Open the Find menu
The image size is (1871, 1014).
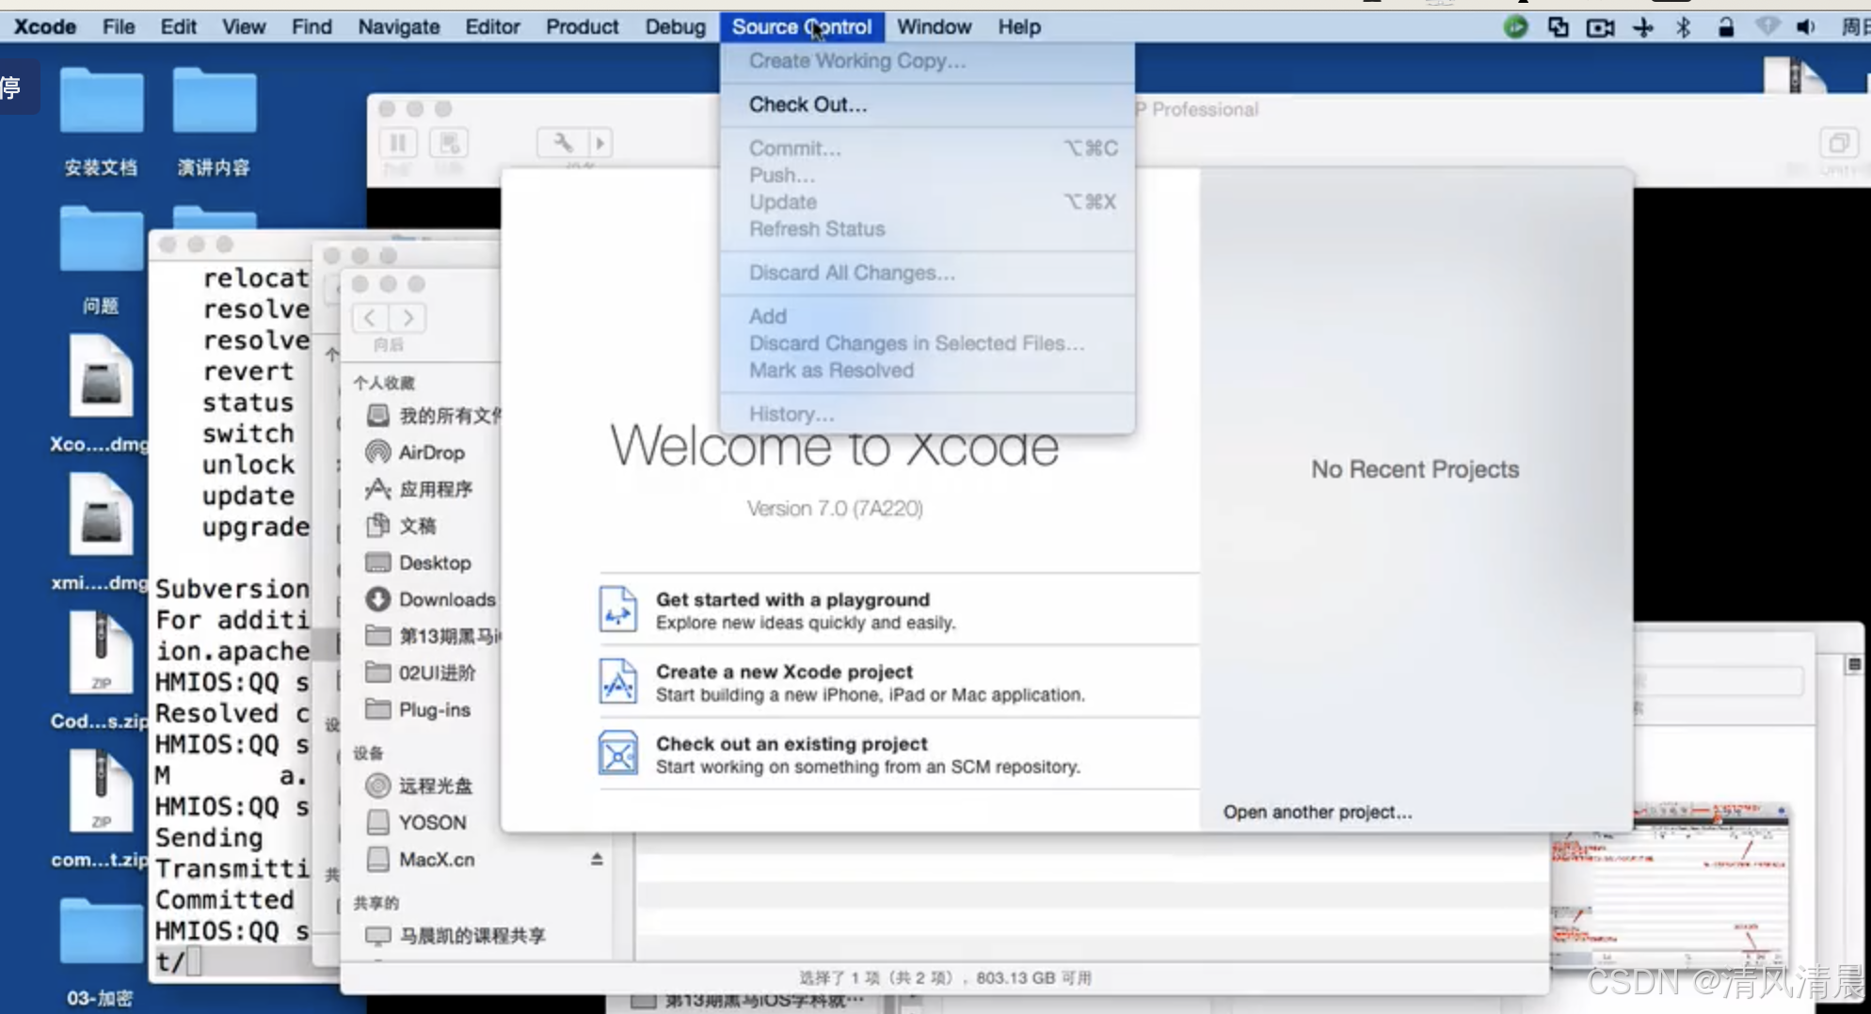(312, 26)
